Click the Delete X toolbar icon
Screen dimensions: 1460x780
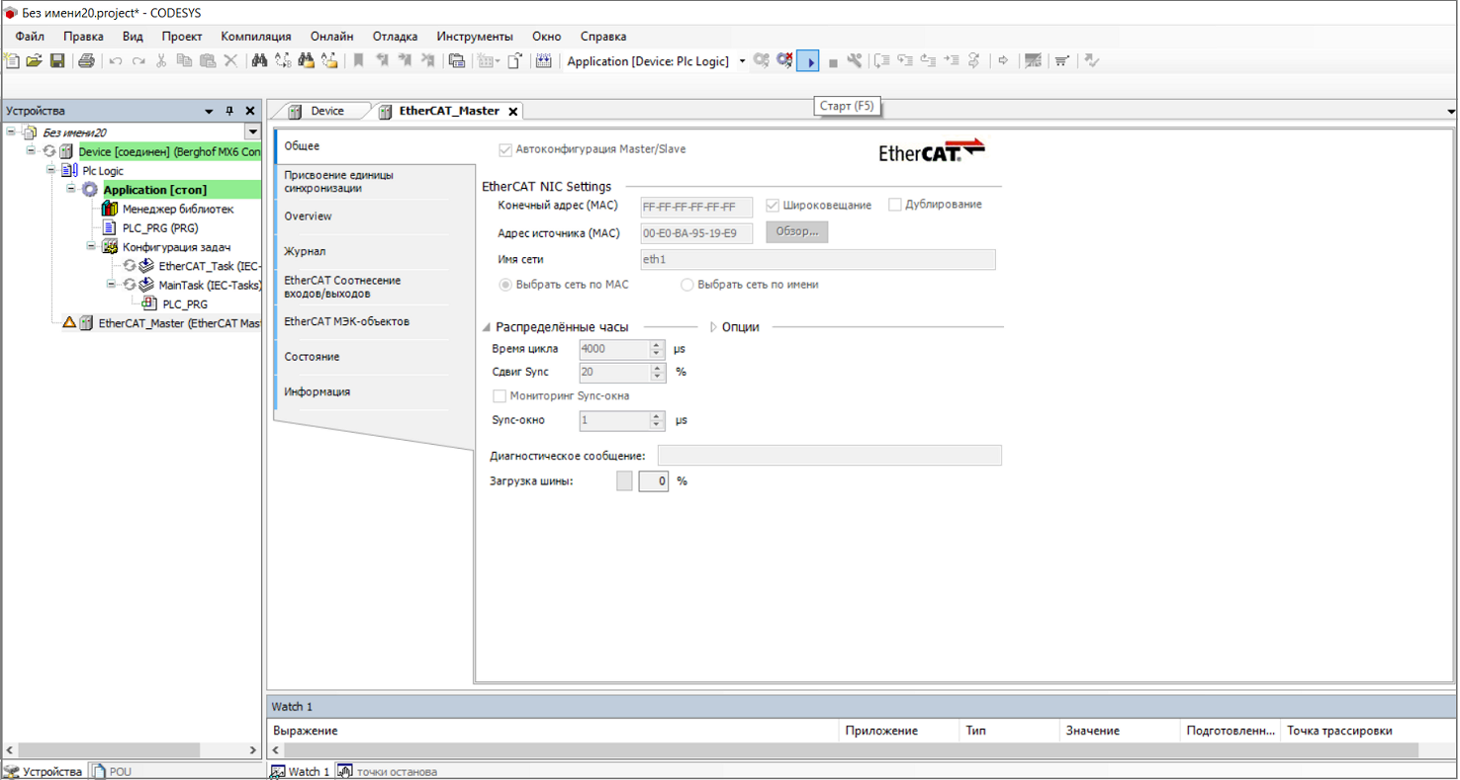coord(230,61)
